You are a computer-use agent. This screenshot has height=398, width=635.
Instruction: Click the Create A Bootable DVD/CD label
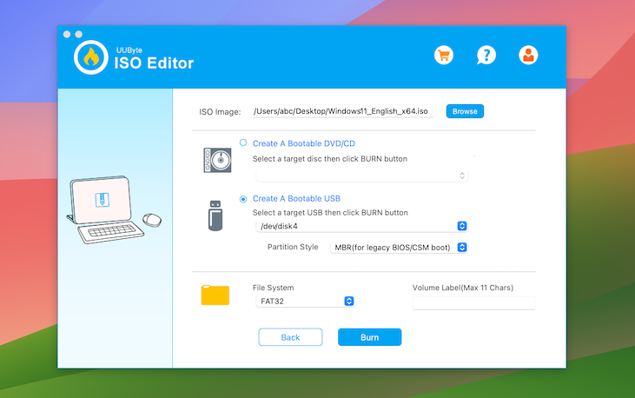click(304, 143)
